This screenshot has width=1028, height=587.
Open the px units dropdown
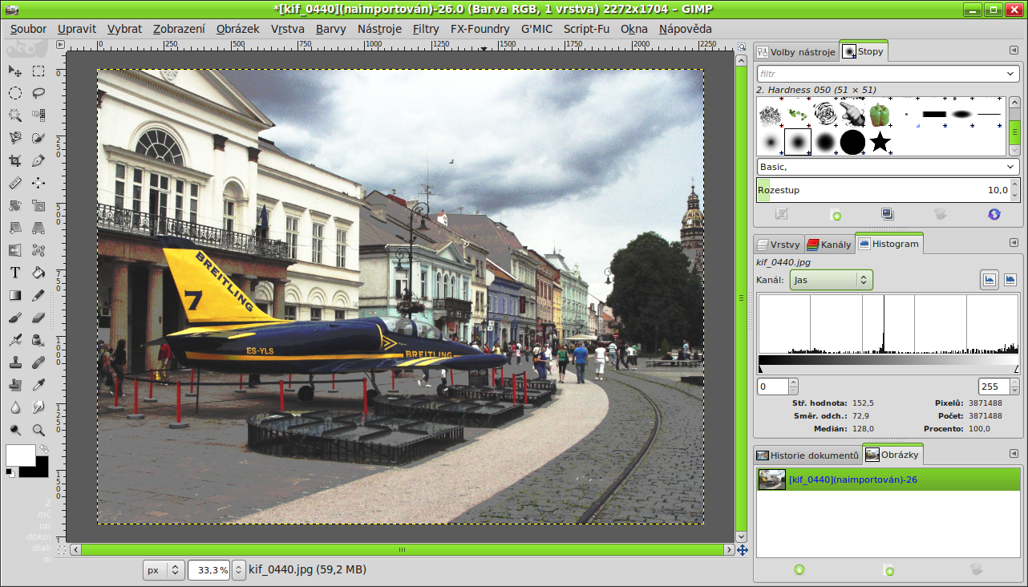pyautogui.click(x=164, y=570)
